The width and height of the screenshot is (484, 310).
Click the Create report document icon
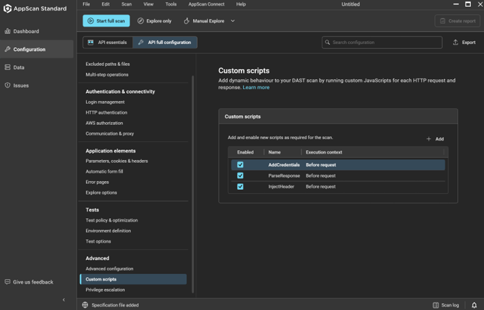click(x=442, y=21)
